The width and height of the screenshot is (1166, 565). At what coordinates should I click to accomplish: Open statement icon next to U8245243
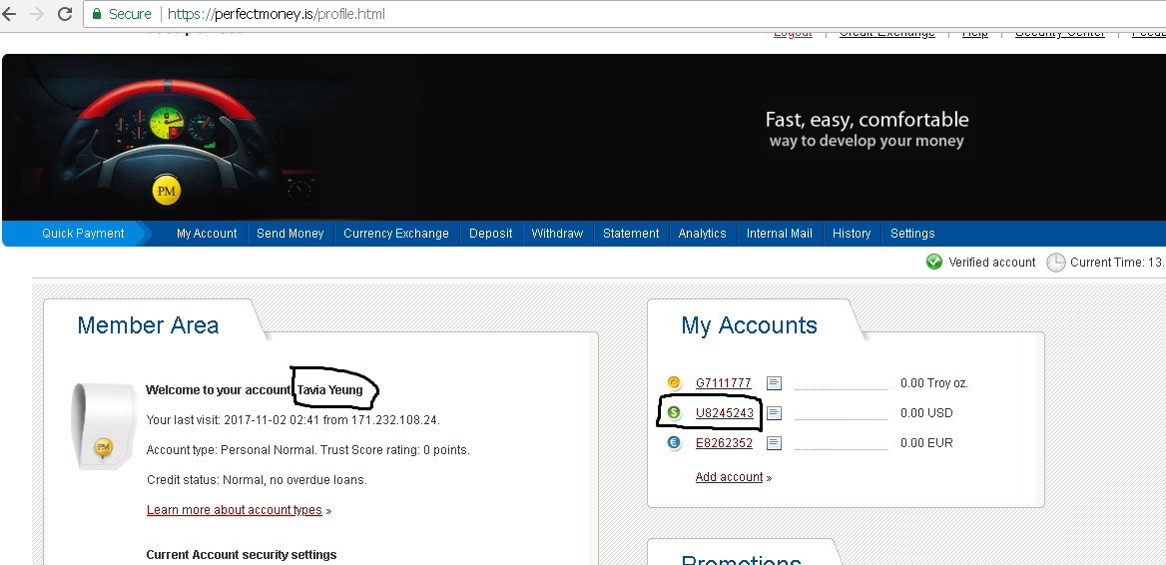point(774,413)
